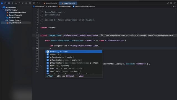Select the ImagePicker.swift tab

coord(68,3)
